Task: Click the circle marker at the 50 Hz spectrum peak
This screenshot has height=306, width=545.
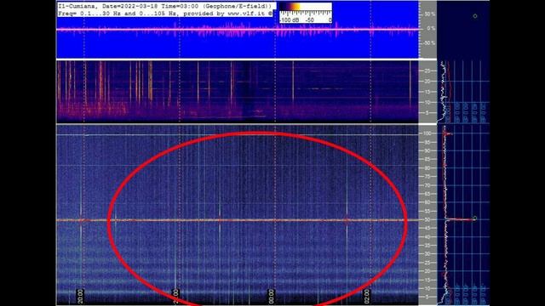Action: click(475, 218)
